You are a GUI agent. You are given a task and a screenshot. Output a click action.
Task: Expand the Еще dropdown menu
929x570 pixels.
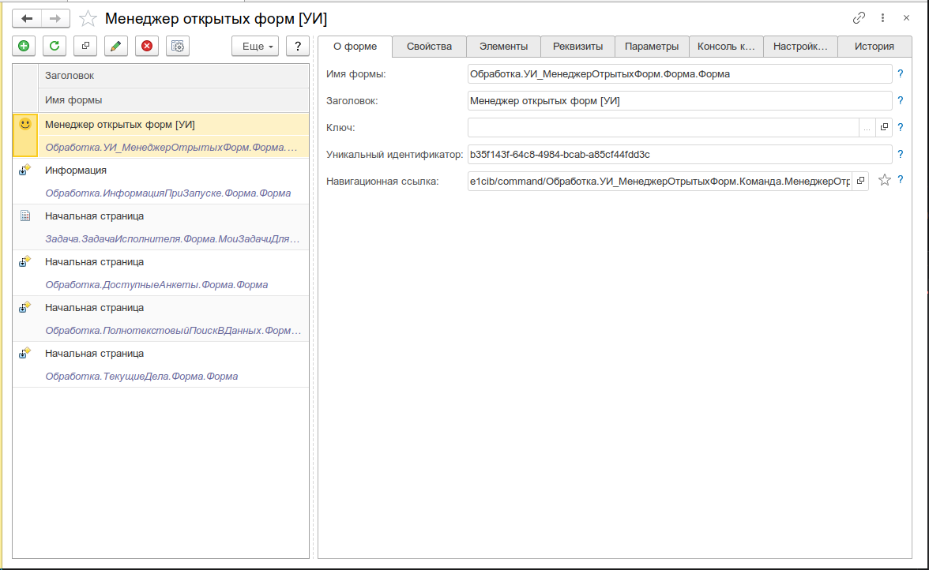255,46
